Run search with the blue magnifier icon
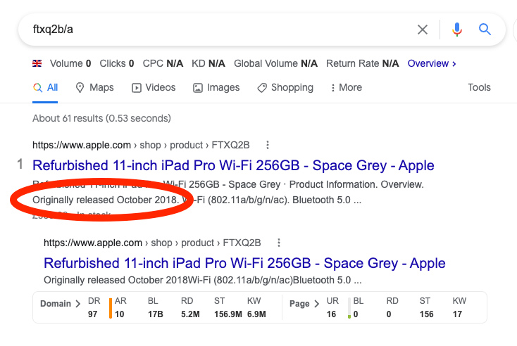 (x=485, y=30)
